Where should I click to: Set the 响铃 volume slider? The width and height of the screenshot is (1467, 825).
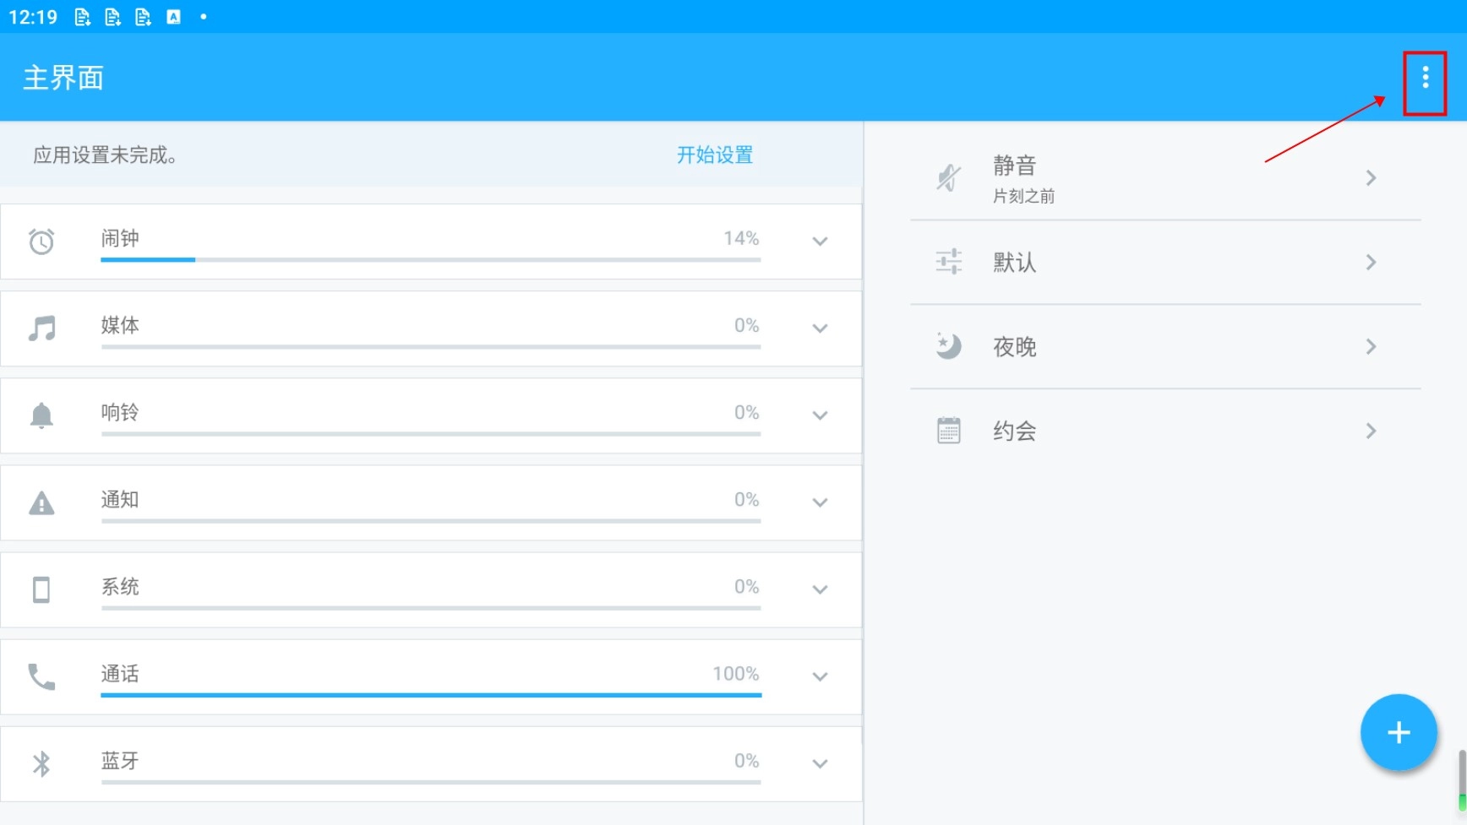coord(431,434)
